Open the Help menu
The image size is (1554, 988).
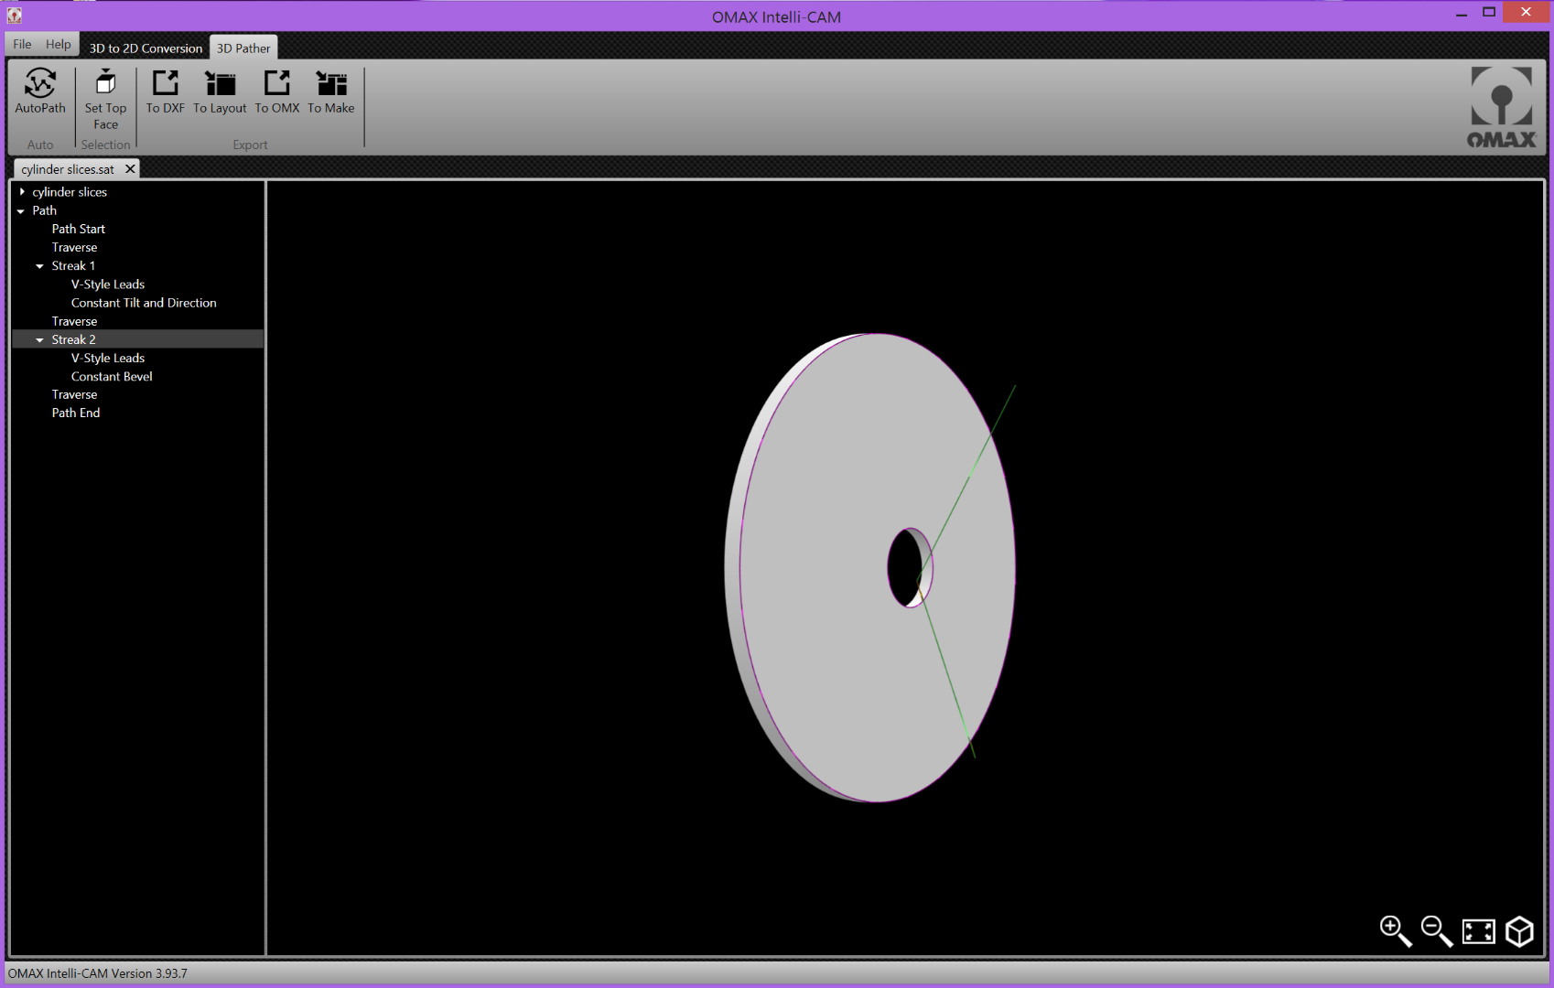coord(59,44)
